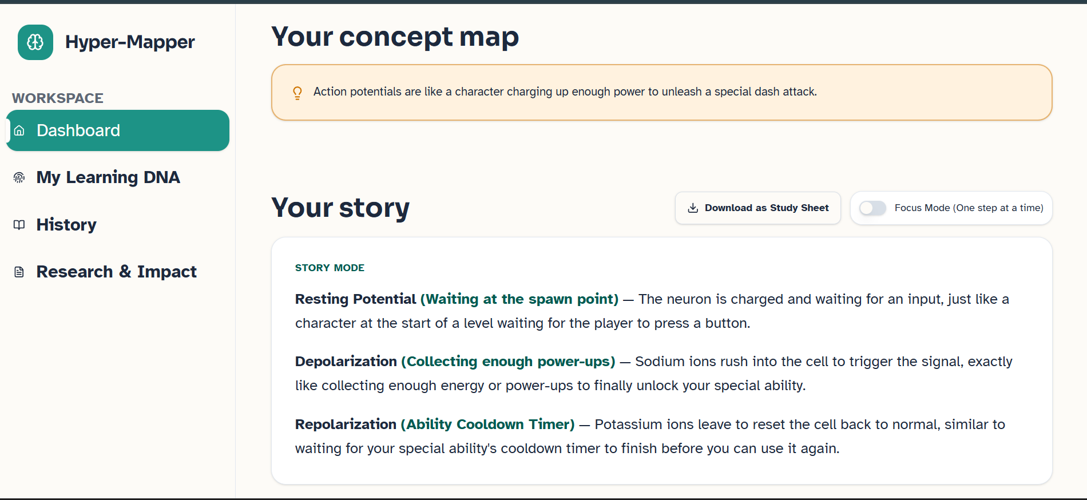
Task: Click the download arrow icon in Study Sheet button
Action: [x=693, y=208]
